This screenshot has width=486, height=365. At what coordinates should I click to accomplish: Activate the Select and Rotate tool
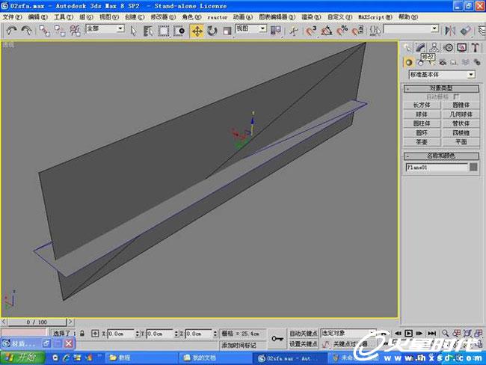(212, 31)
